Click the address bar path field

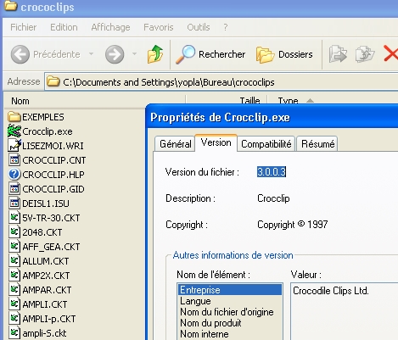point(221,82)
